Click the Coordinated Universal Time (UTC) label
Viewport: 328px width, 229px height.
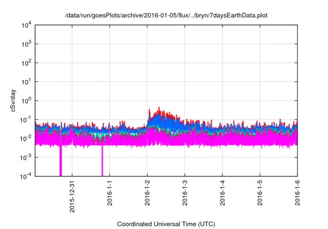coord(166,224)
